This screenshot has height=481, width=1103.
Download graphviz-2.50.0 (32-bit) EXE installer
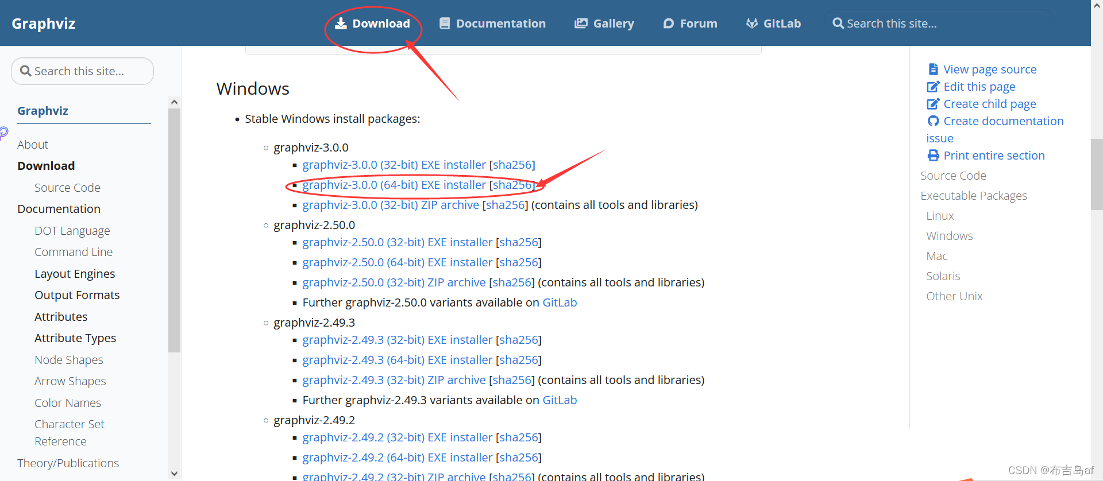point(398,242)
